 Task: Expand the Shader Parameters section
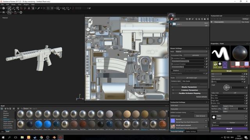tap(189, 87)
